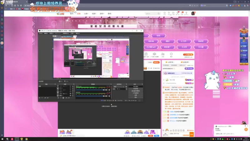Open 文件(F) menu in OBS
Screen dimensions: 250x141
[41, 34]
